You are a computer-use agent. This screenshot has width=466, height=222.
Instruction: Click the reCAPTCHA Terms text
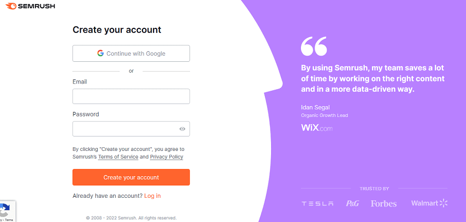9,220
